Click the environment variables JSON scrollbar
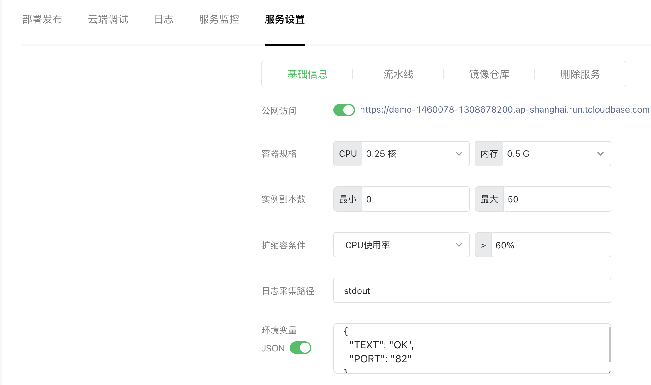 point(609,345)
